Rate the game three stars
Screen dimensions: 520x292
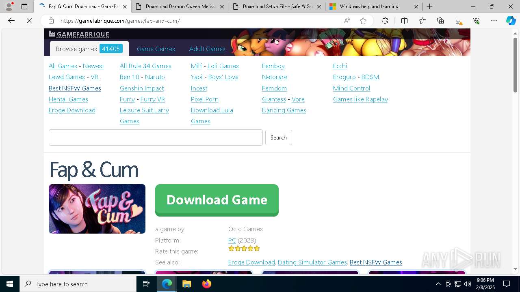click(244, 248)
